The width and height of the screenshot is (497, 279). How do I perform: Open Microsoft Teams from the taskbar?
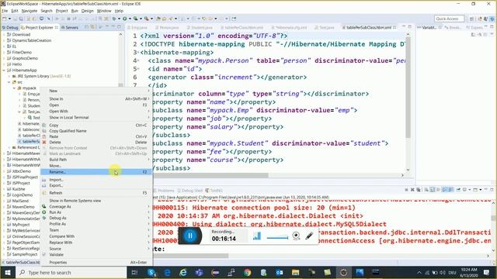point(199,272)
